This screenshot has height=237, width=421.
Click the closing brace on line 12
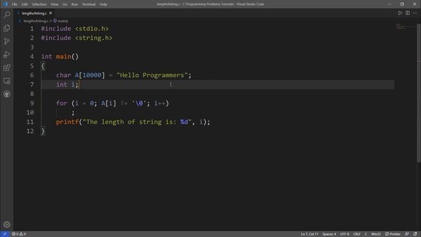(43, 131)
